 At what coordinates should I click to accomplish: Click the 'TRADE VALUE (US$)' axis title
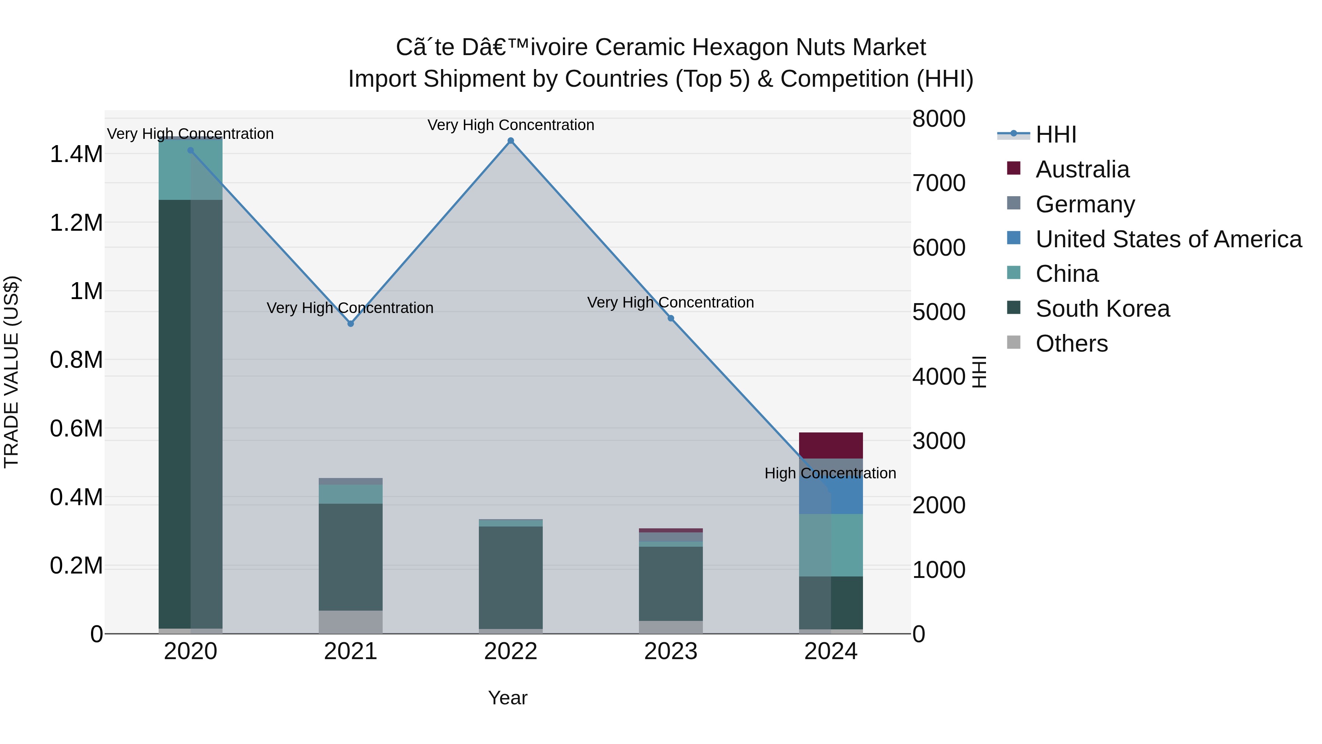11,372
